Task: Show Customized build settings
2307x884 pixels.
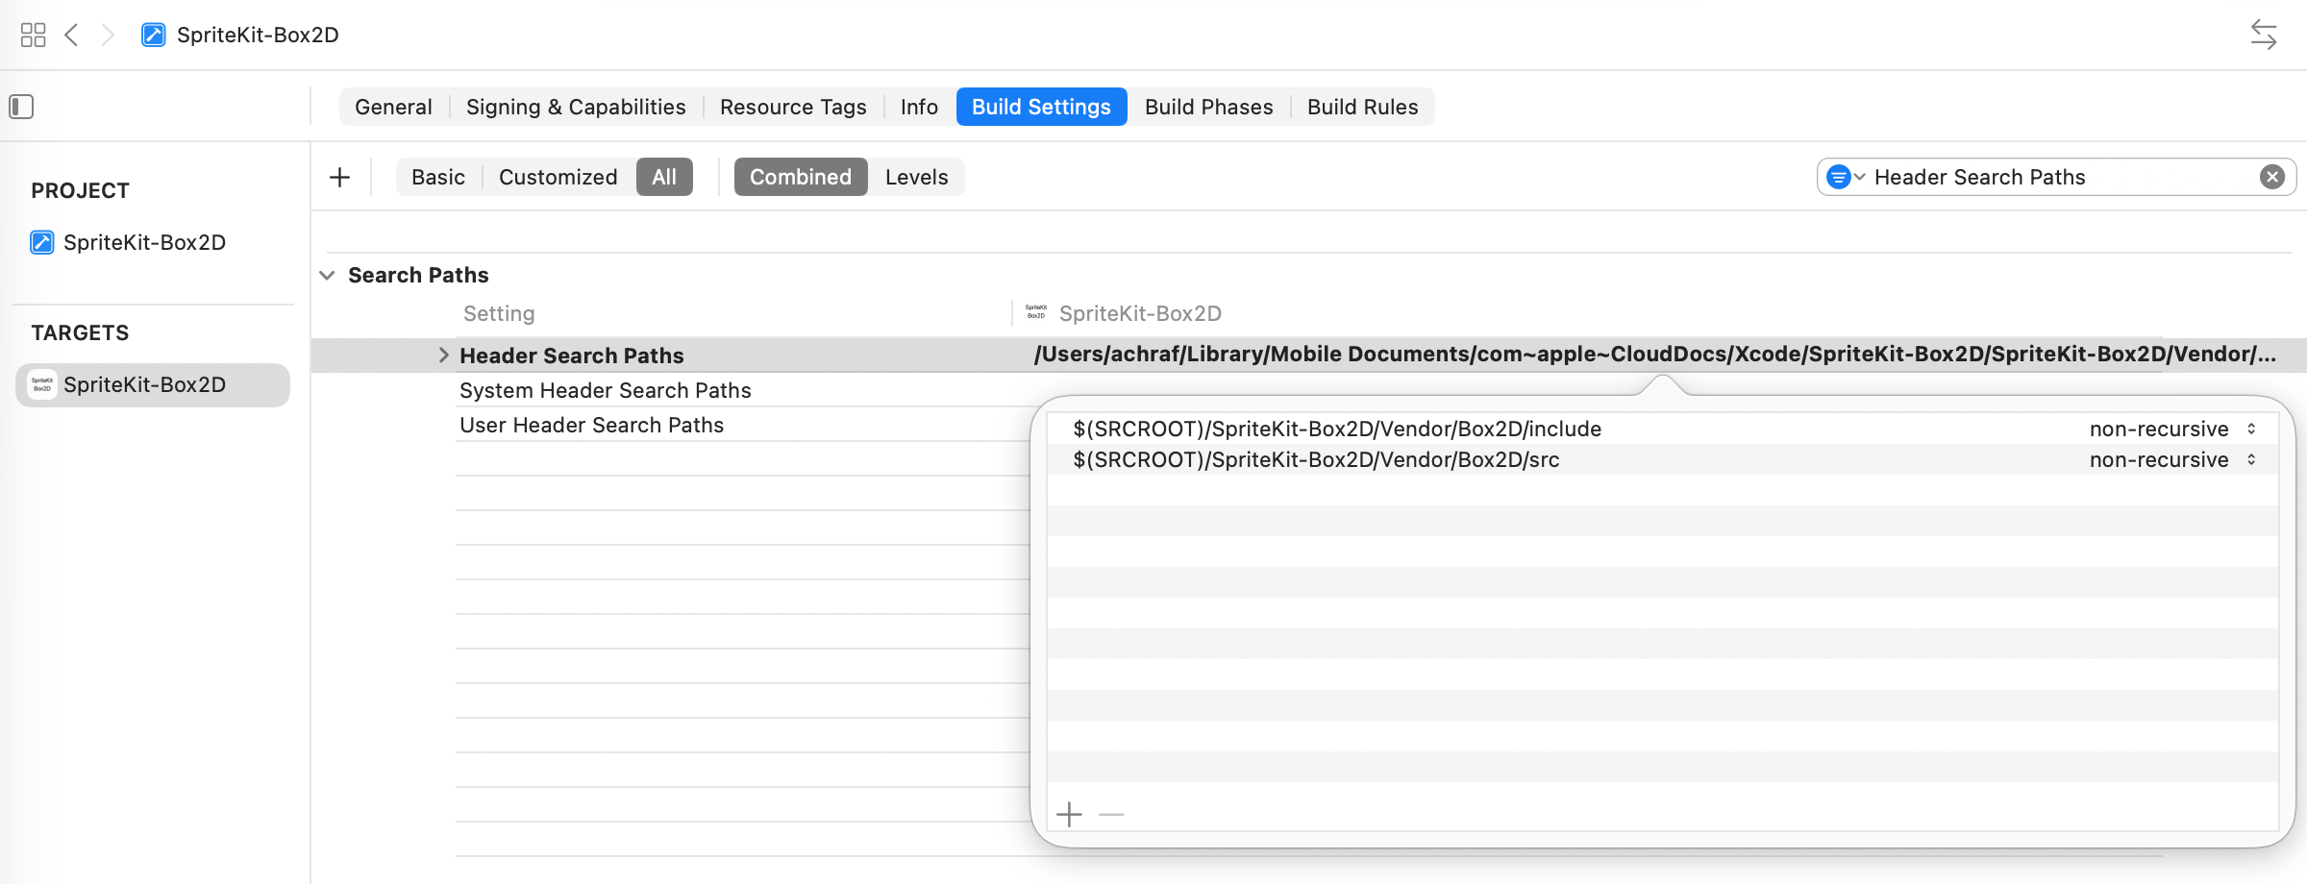Action: tap(558, 177)
